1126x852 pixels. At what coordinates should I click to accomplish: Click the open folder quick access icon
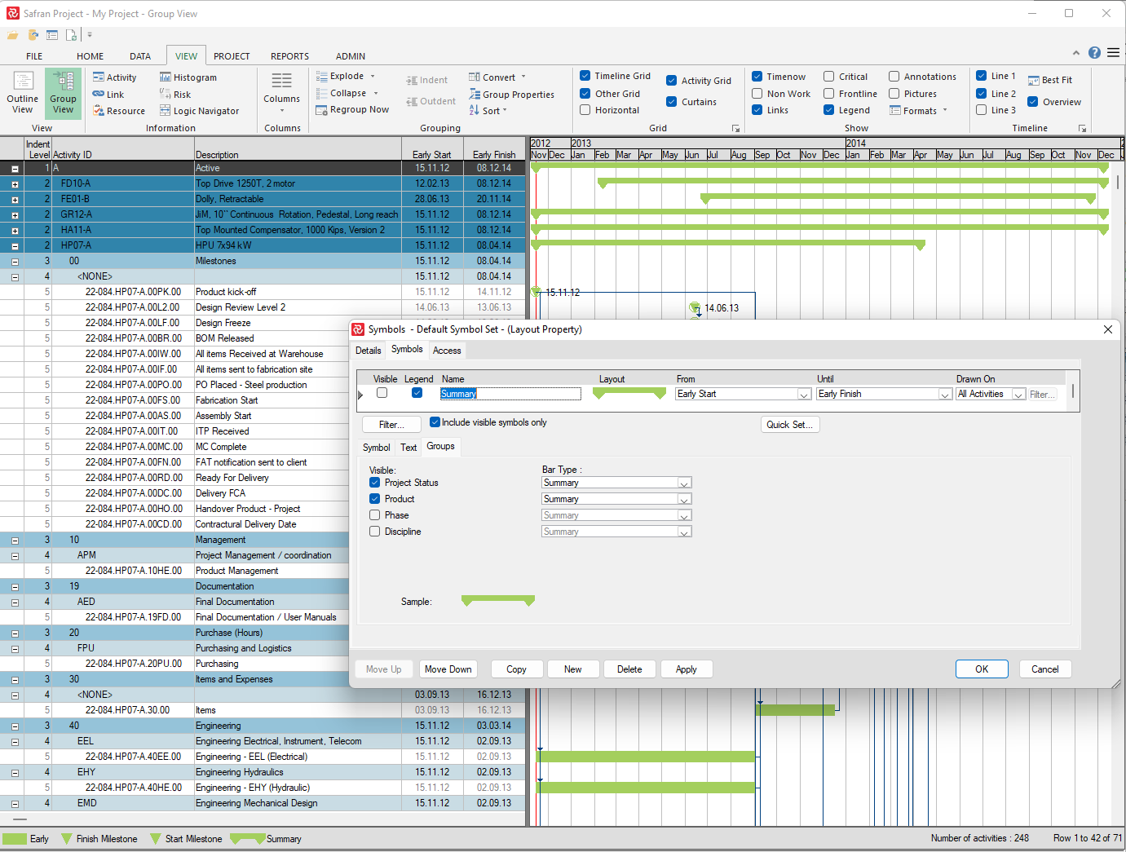point(13,35)
